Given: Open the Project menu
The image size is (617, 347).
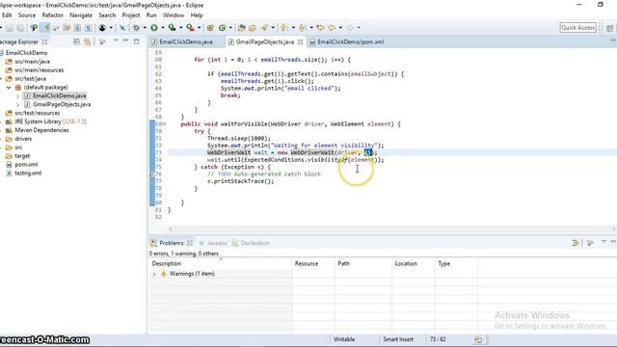Looking at the screenshot, I should point(131,15).
